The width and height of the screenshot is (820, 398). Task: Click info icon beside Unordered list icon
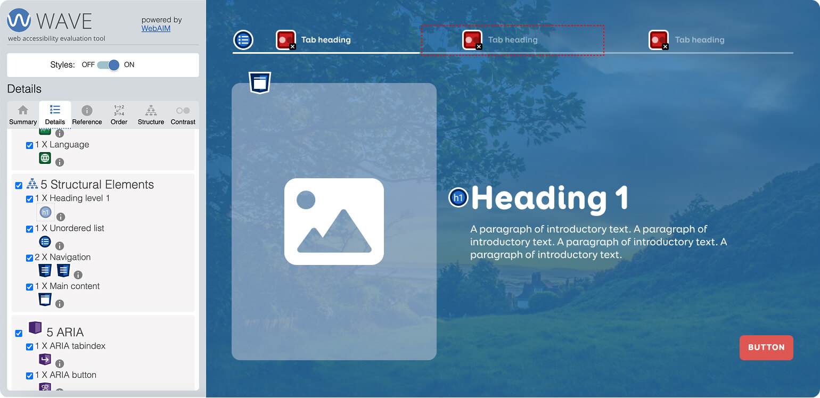click(x=60, y=246)
